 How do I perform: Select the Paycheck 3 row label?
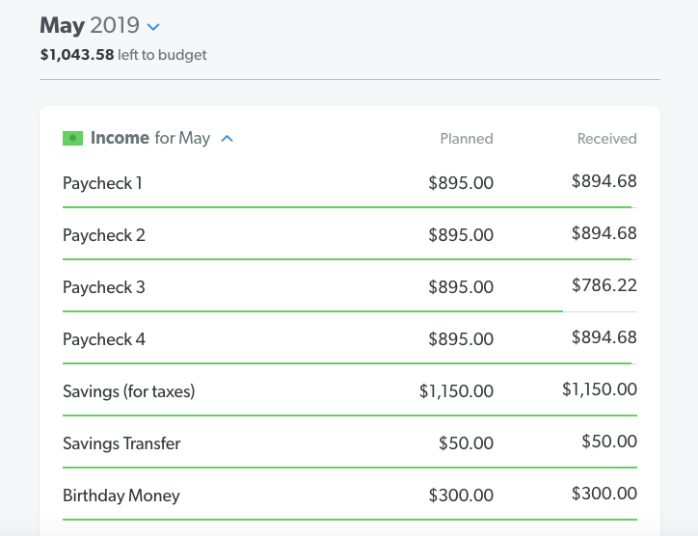pos(103,287)
